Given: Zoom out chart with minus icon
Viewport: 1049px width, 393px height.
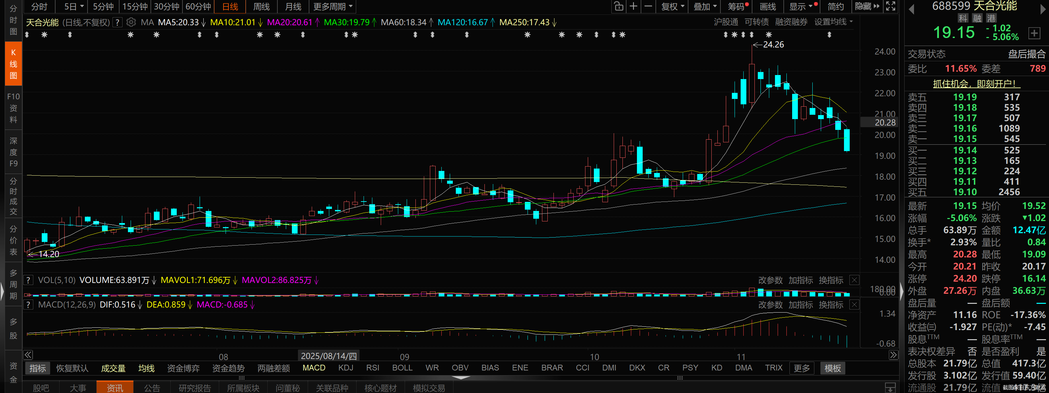Looking at the screenshot, I should (648, 6).
